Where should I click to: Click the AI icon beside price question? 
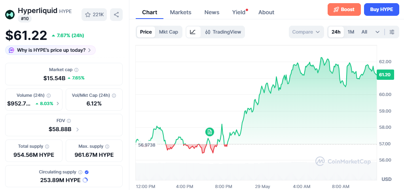click(11, 50)
